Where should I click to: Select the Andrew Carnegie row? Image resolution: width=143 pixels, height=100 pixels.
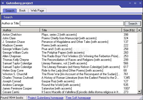pyautogui.click(x=69, y=85)
